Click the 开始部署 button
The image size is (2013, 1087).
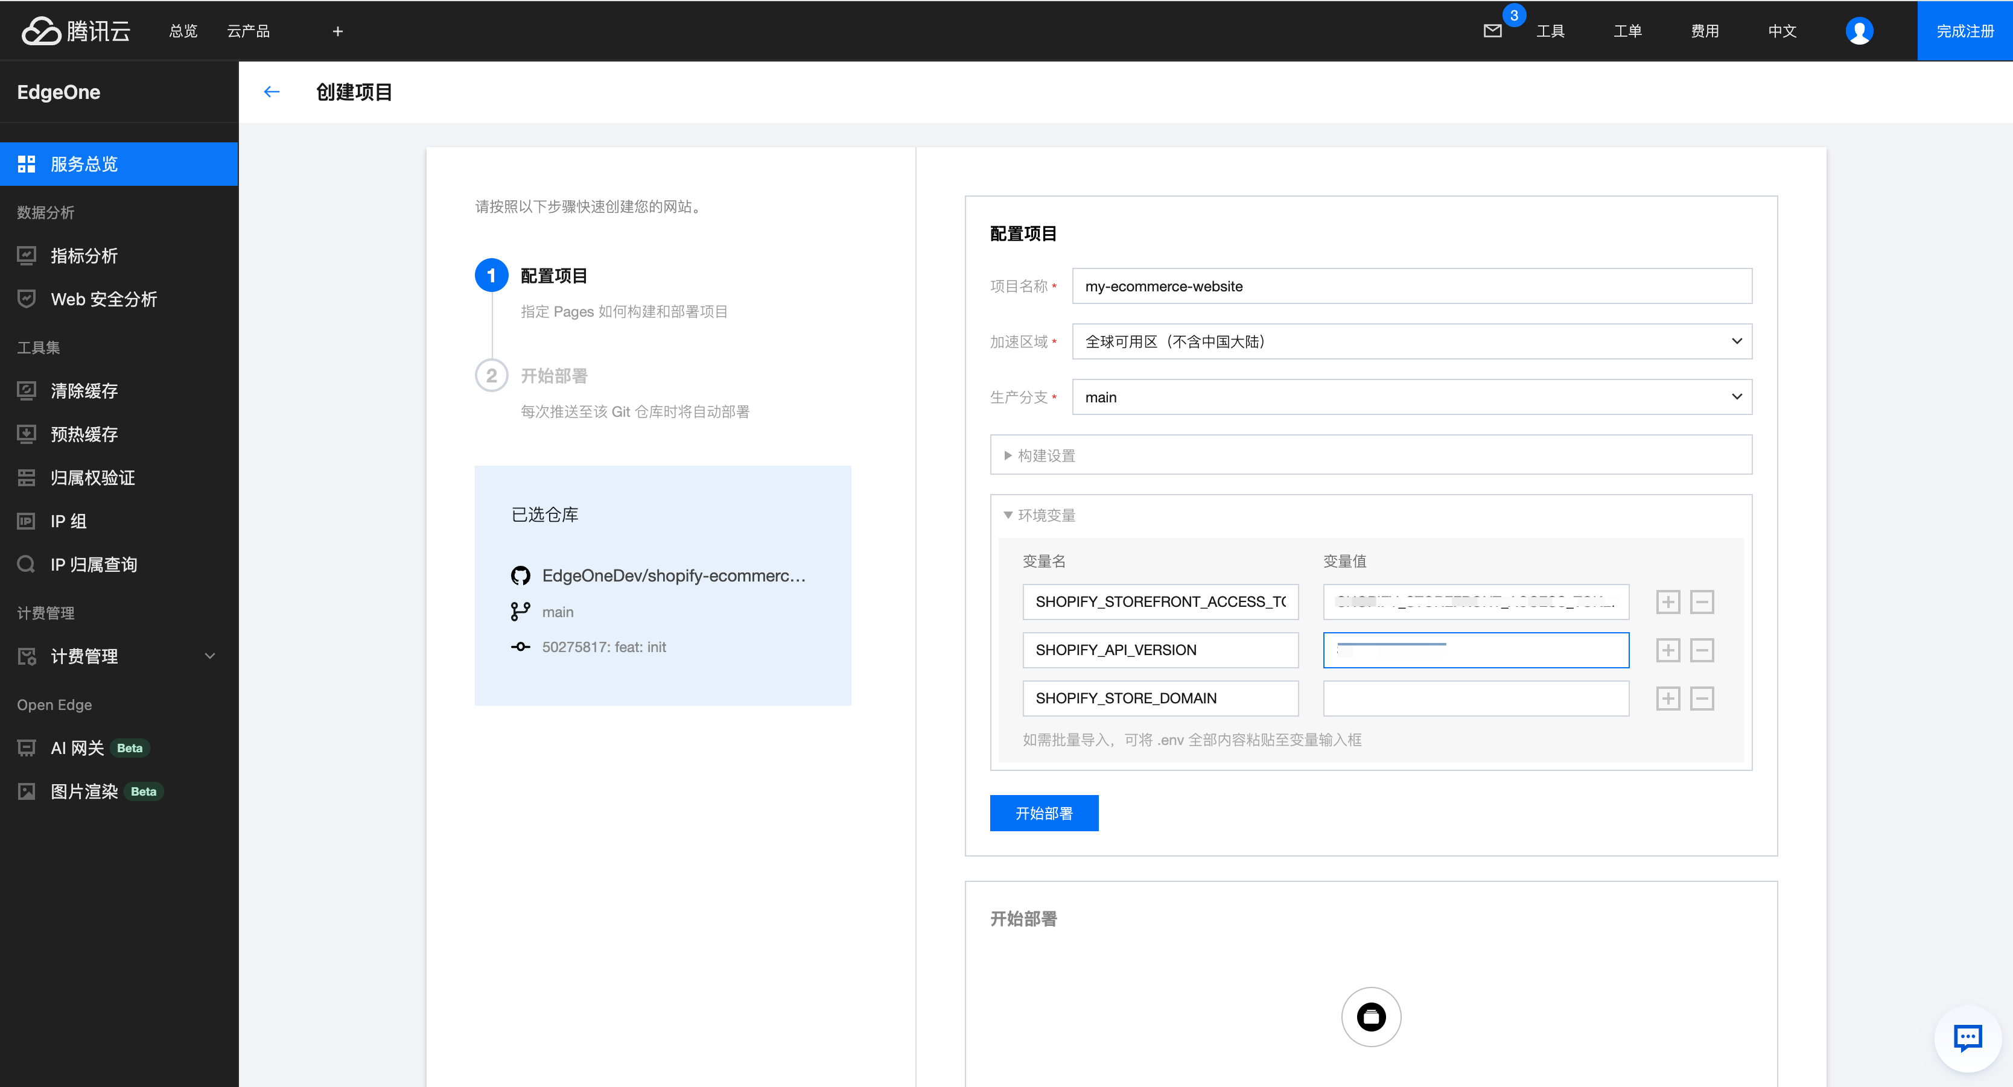point(1043,814)
